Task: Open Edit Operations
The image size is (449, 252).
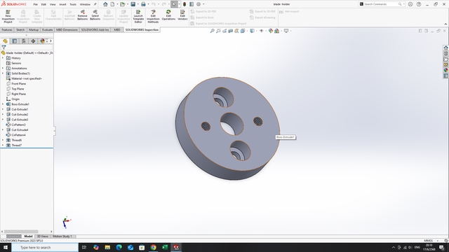Action: tap(168, 15)
